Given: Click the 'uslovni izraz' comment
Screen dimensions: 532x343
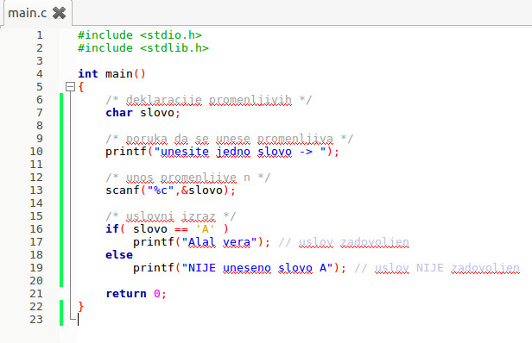Looking at the screenshot, I should (x=171, y=216).
